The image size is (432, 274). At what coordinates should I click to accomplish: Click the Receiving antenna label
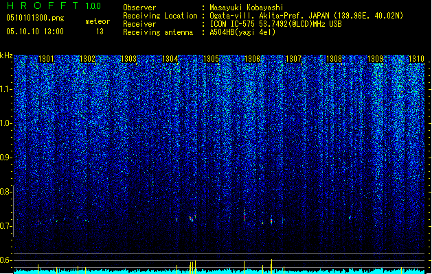pos(158,32)
